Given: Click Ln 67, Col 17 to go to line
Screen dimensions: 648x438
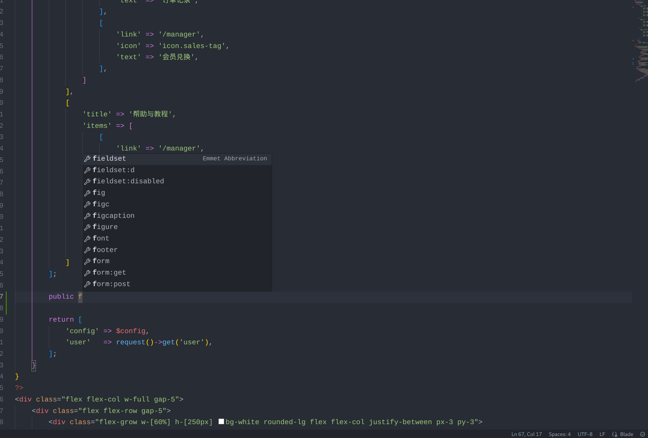Looking at the screenshot, I should (x=526, y=434).
